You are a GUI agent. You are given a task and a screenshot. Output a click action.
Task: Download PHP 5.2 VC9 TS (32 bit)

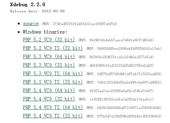click(53, 48)
